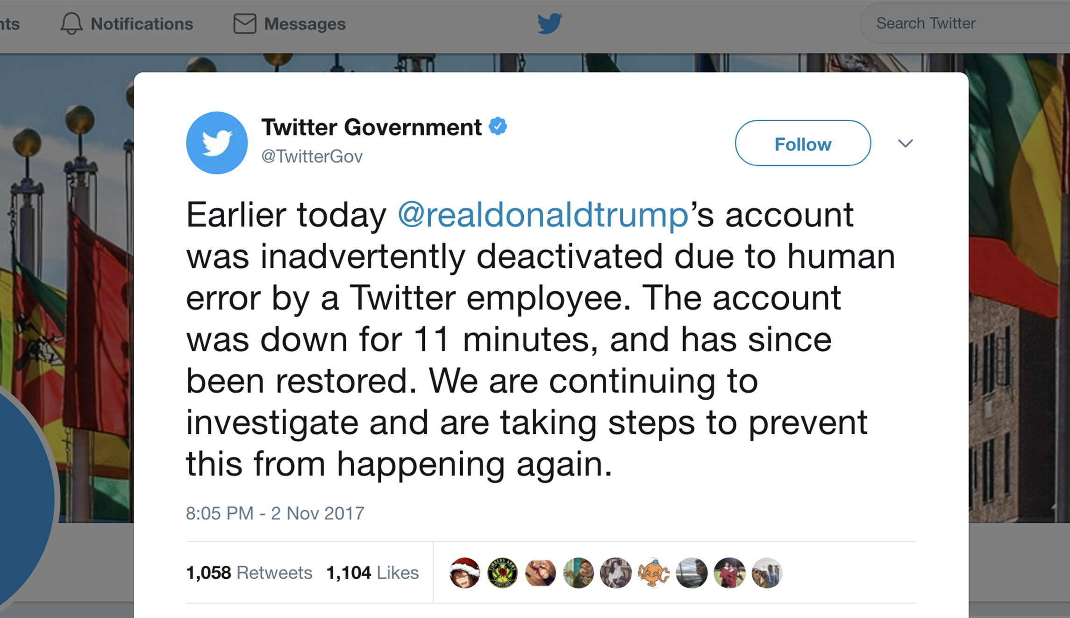Open the 8:05 PM - 2 Nov 2017 timestamp
Screen dimensions: 1070x618
[x=275, y=513]
